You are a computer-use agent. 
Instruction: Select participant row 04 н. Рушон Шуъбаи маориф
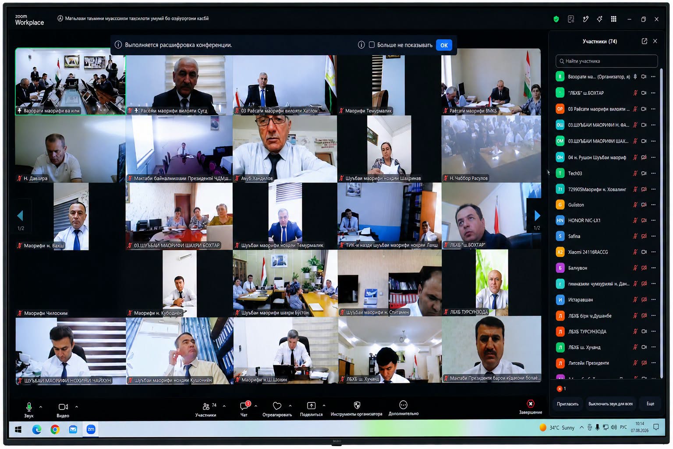[x=607, y=157]
